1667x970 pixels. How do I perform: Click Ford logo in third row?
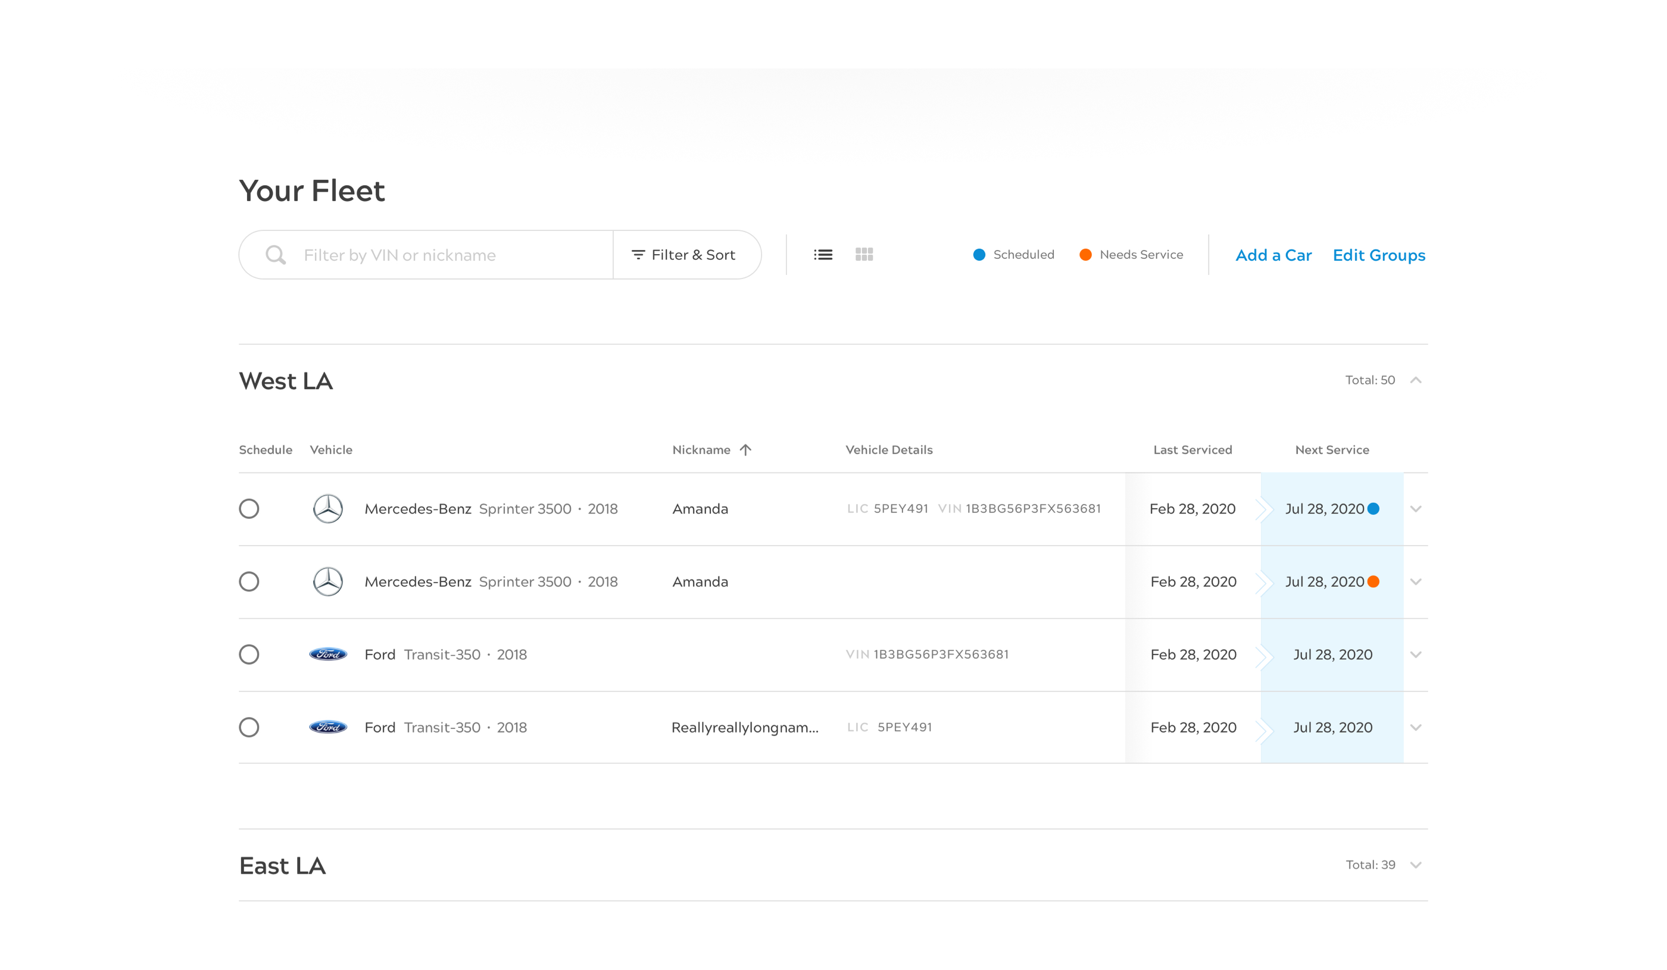tap(328, 655)
